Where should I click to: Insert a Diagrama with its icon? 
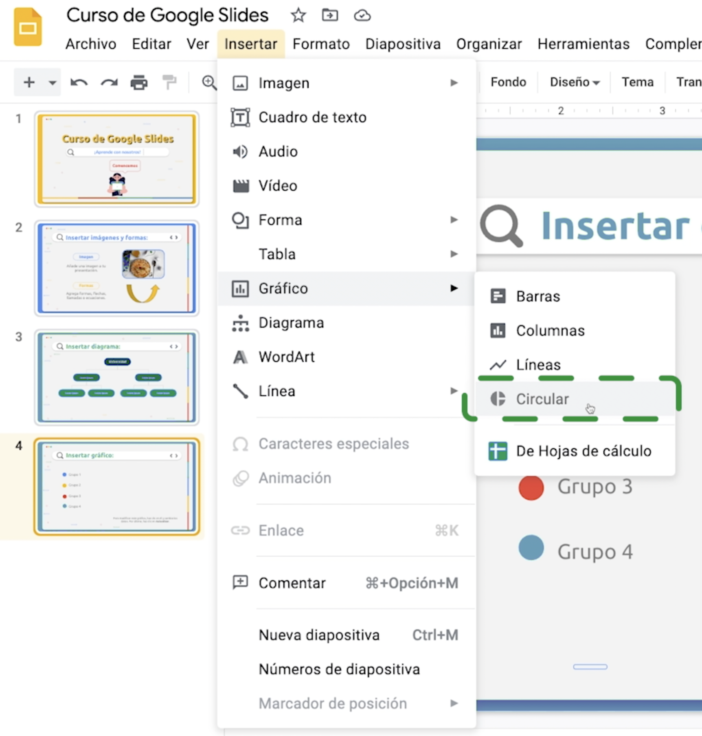tap(240, 322)
